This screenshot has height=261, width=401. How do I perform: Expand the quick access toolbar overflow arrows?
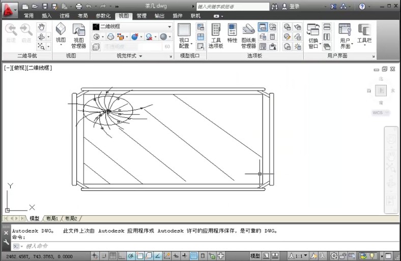point(117,7)
